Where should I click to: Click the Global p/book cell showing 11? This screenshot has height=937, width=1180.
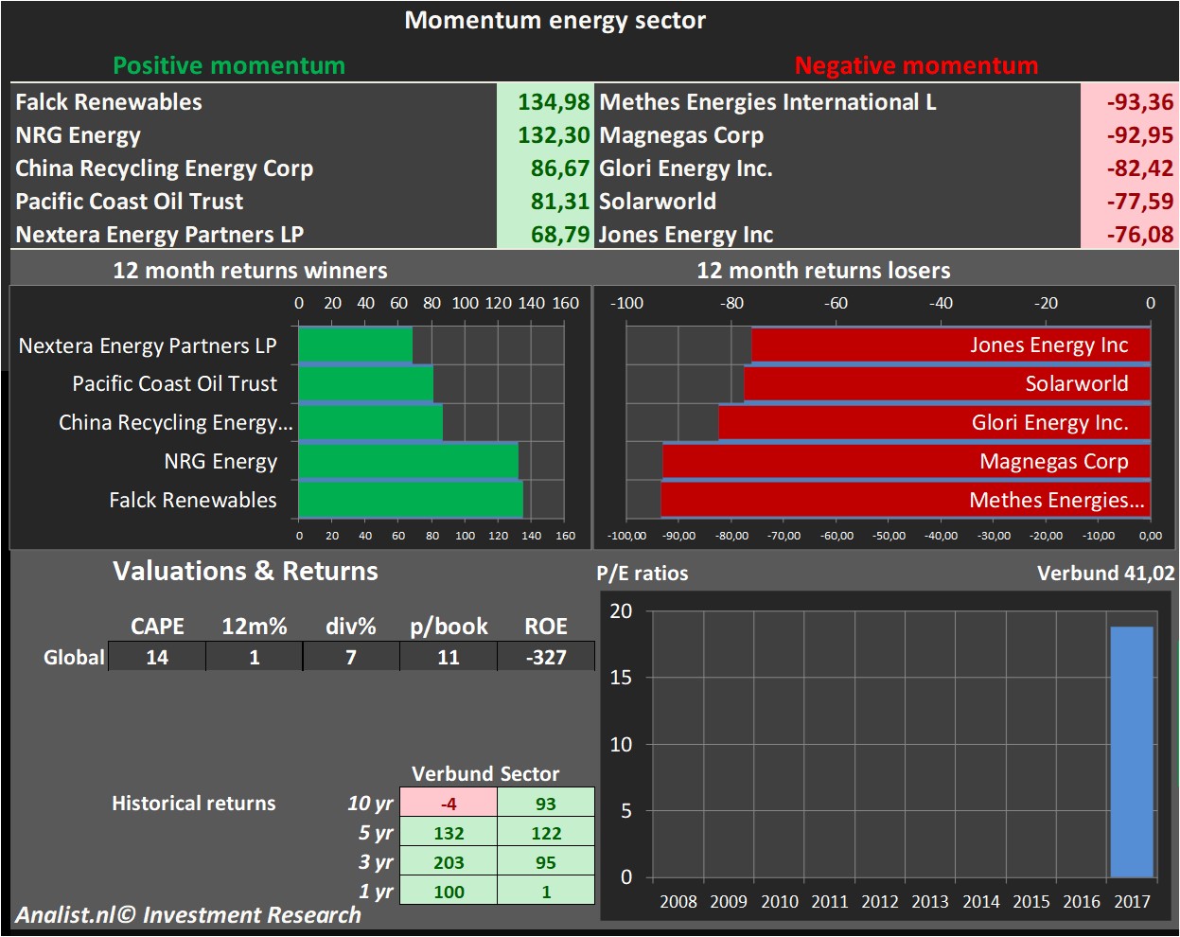[x=449, y=657]
